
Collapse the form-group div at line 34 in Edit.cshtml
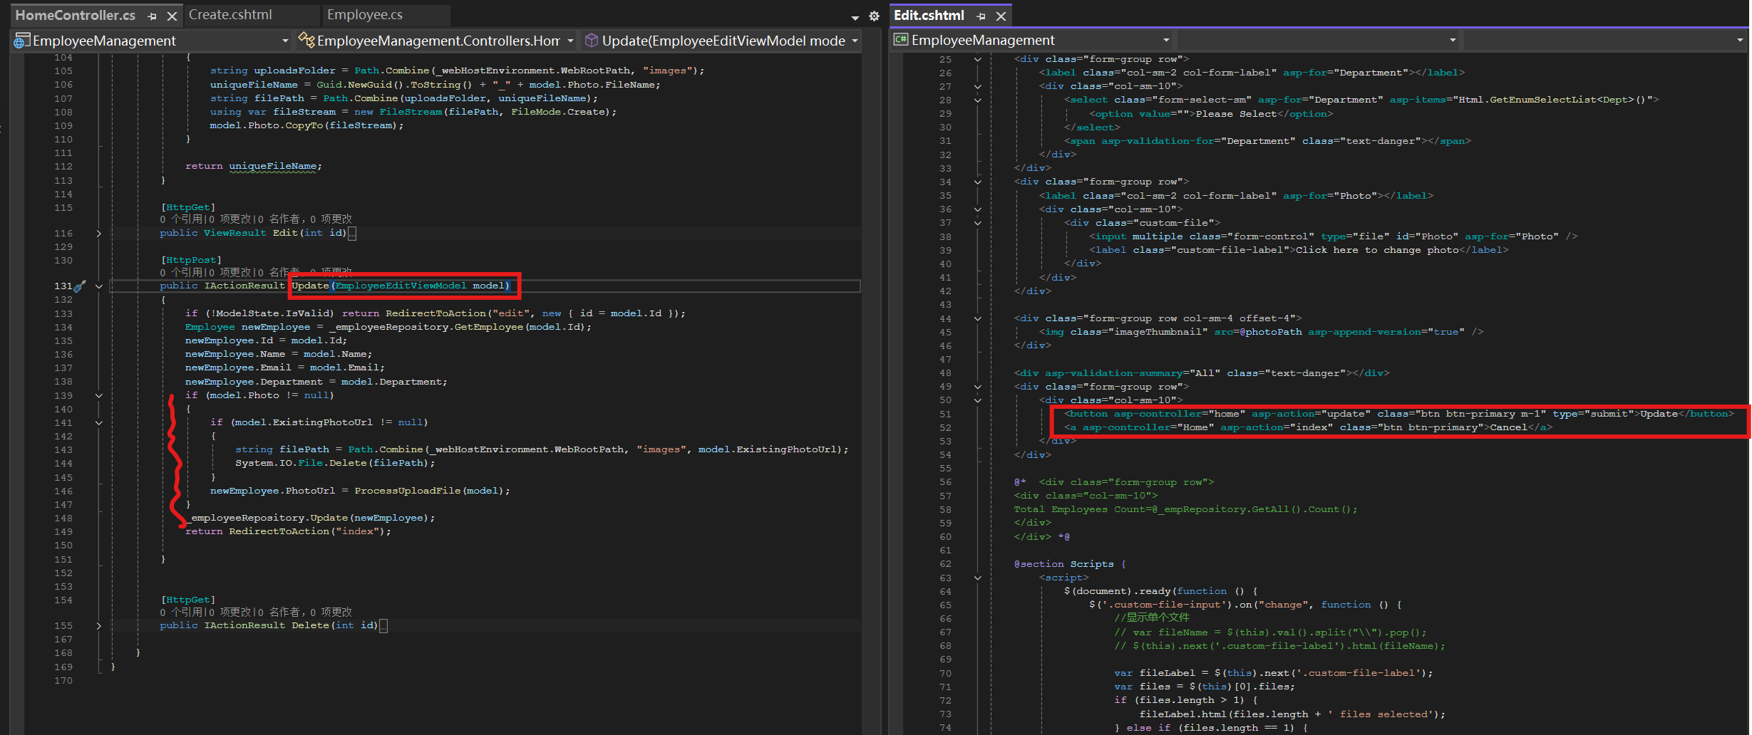coord(978,182)
